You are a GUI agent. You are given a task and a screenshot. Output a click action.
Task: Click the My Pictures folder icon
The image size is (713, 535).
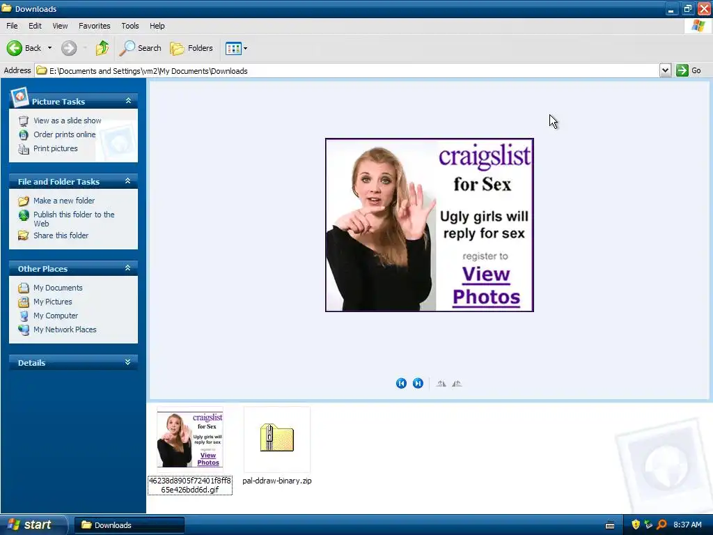point(24,302)
